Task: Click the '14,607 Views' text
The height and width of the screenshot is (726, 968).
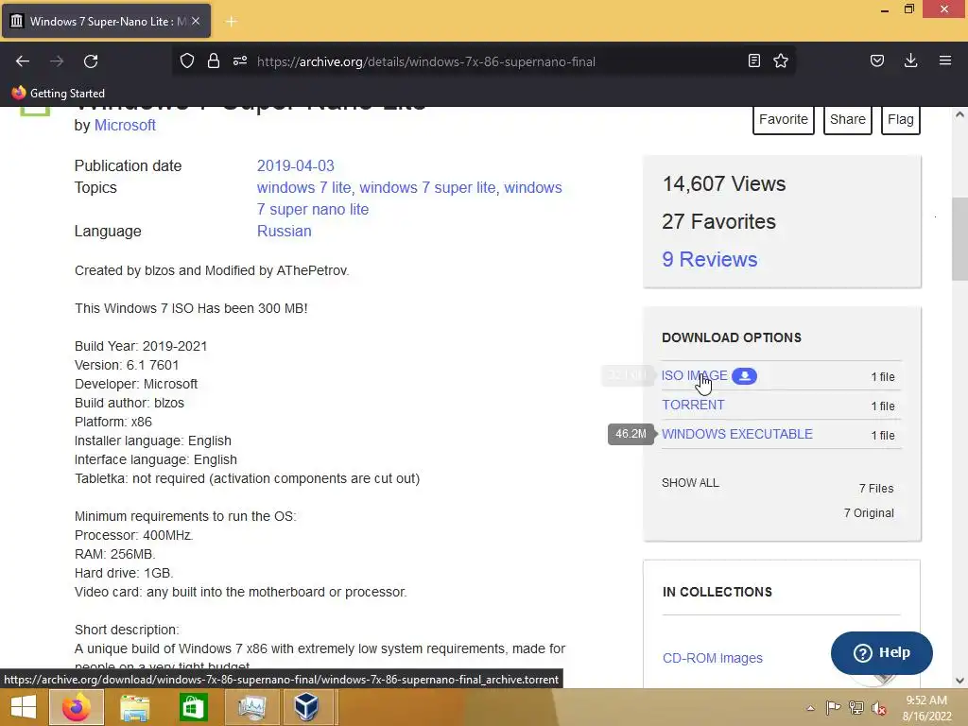Action: coord(723,184)
